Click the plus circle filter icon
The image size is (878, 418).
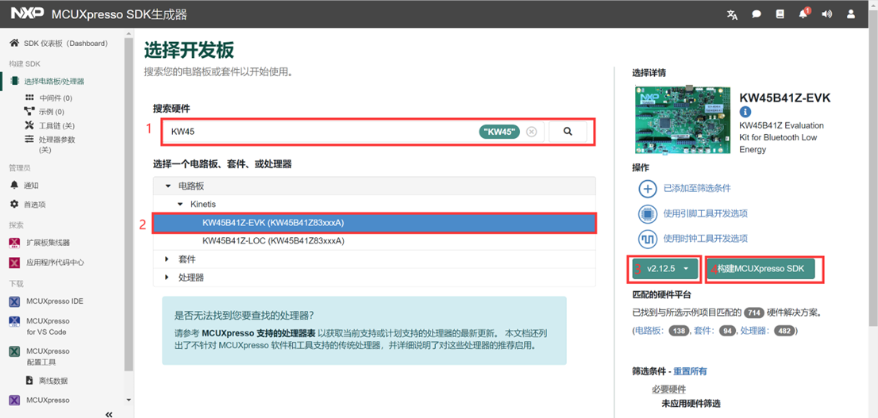tap(648, 189)
